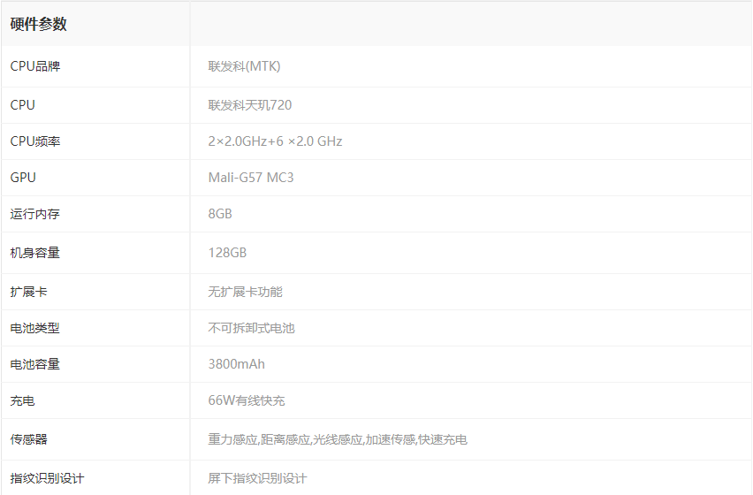Click the GPU row label
The width and height of the screenshot is (753, 495).
(23, 178)
